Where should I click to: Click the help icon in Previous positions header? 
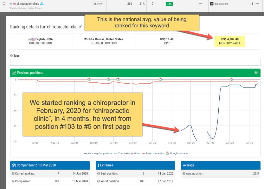(256, 73)
